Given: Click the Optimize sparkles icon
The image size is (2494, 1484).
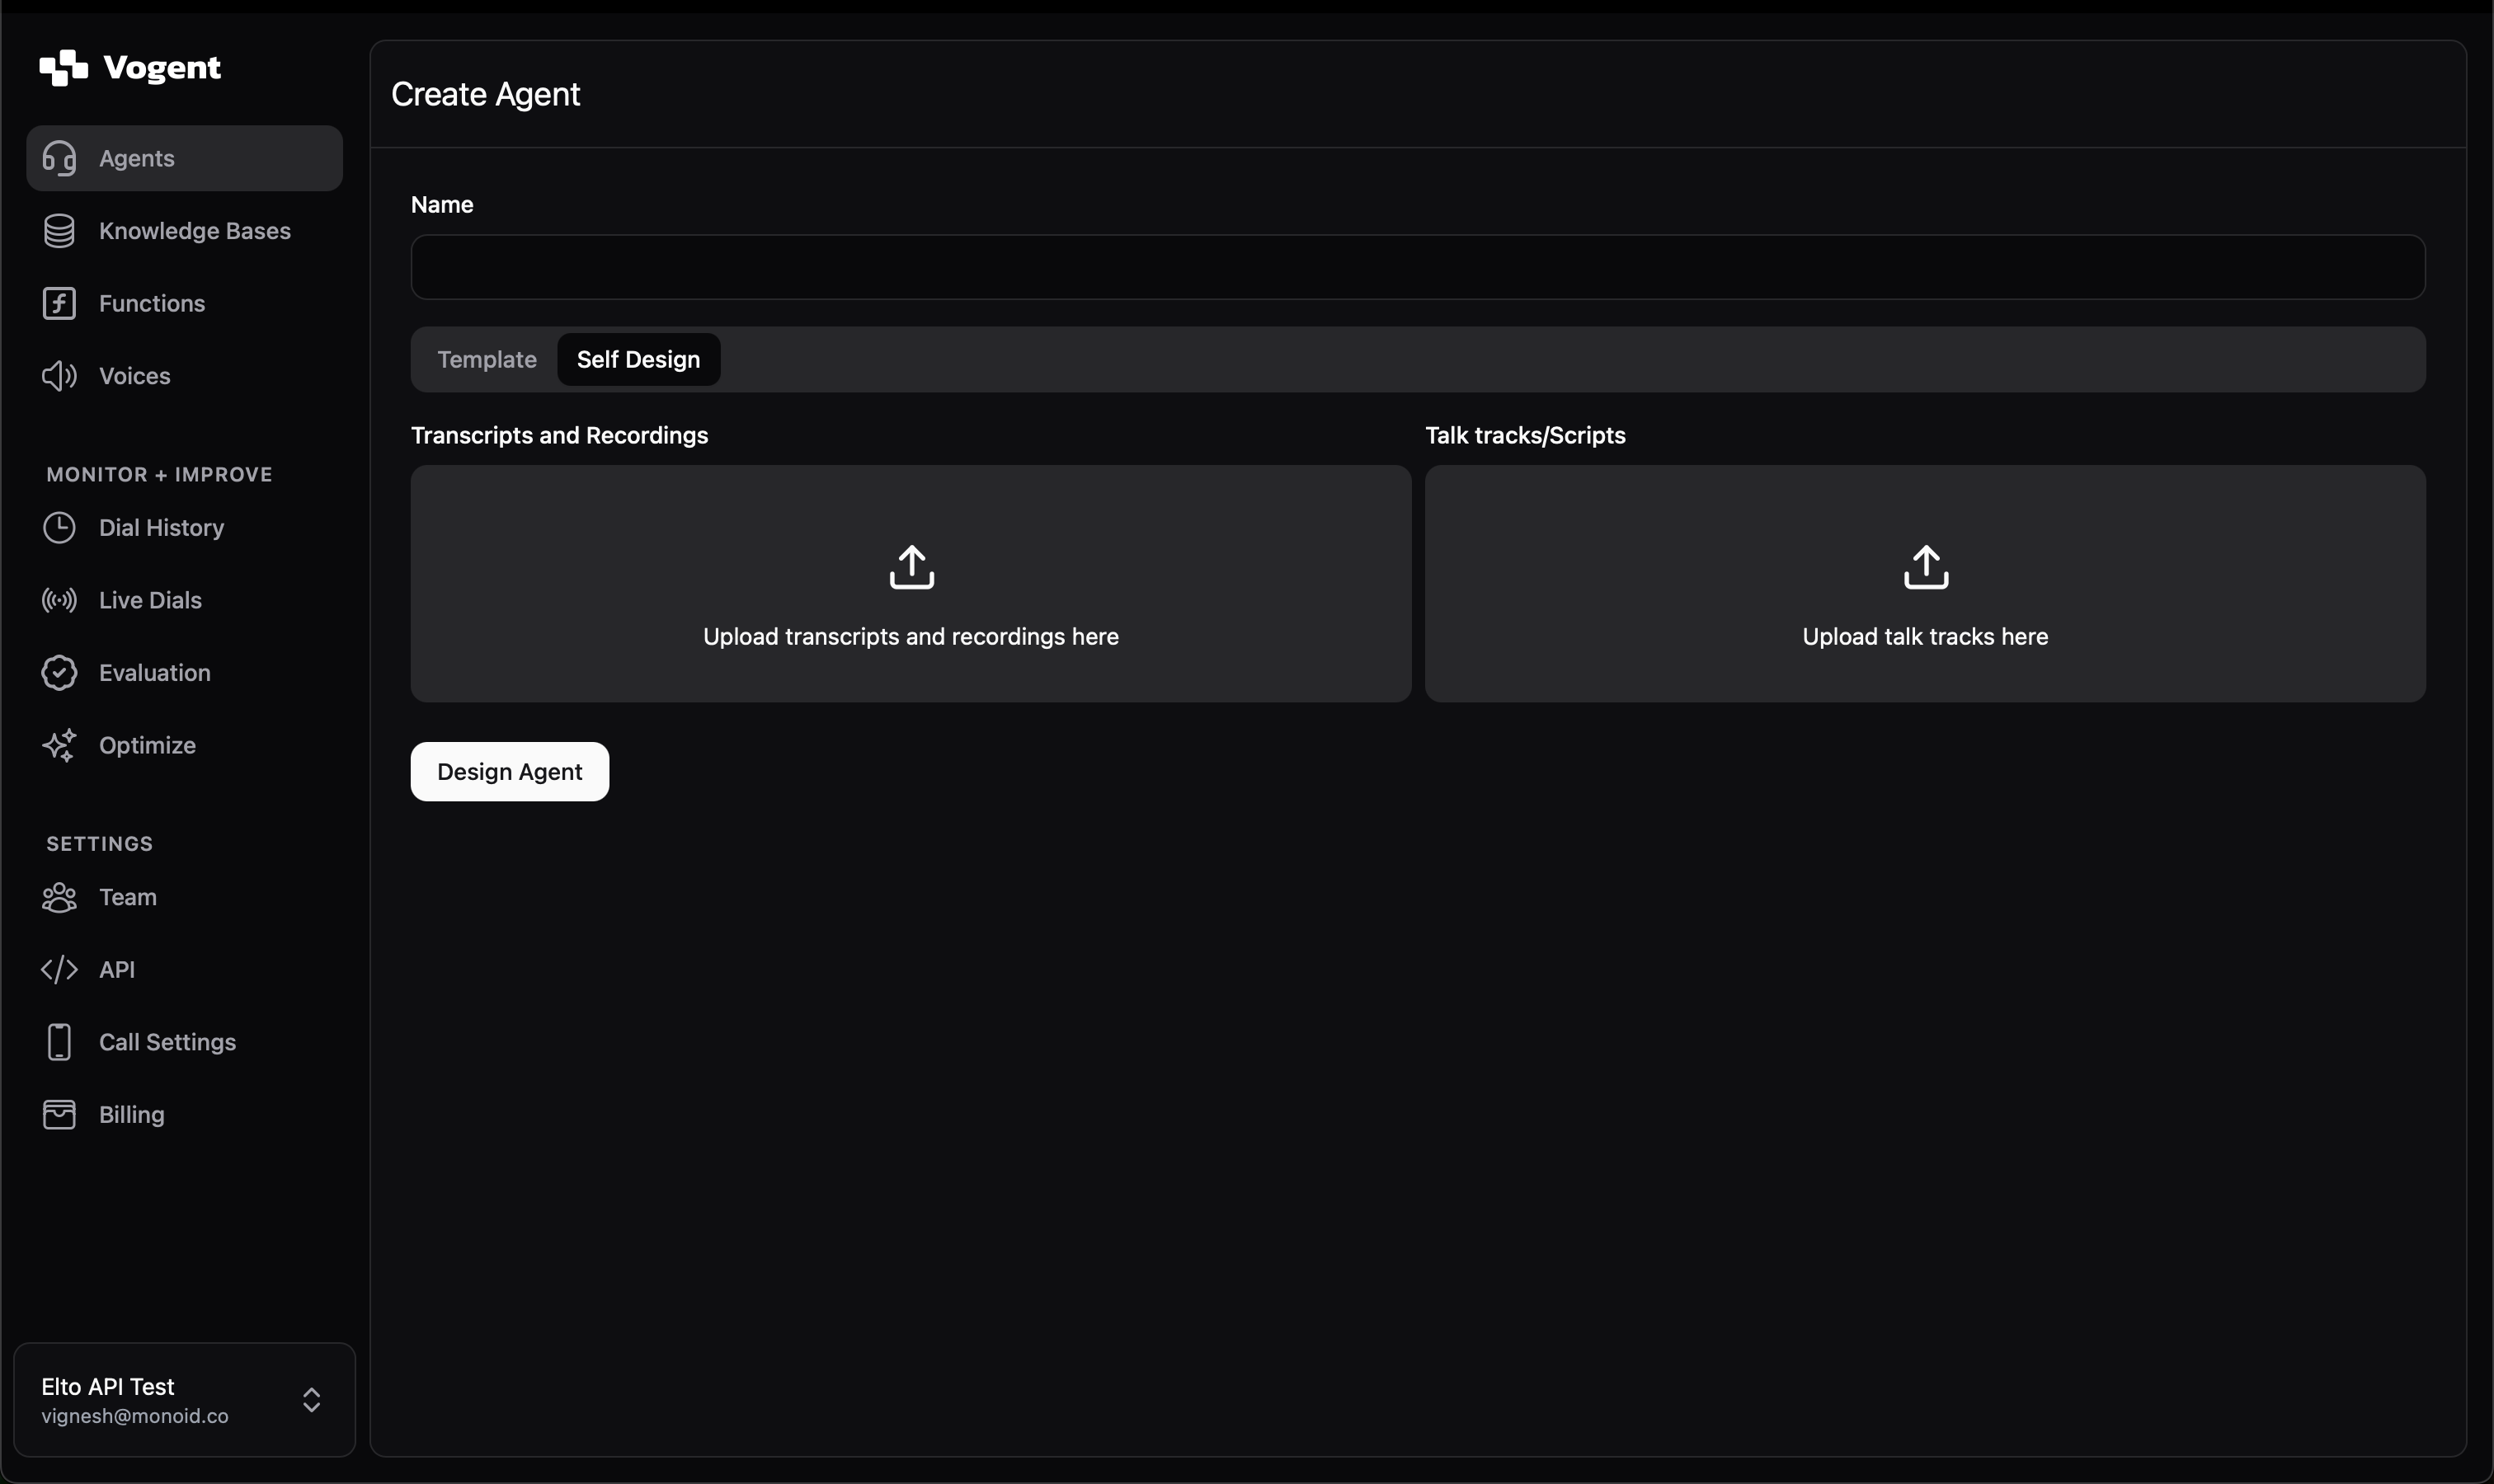Looking at the screenshot, I should click(59, 745).
